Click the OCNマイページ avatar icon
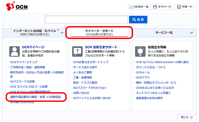The height and width of the screenshot is (122, 199). pyautogui.click(x=15, y=51)
